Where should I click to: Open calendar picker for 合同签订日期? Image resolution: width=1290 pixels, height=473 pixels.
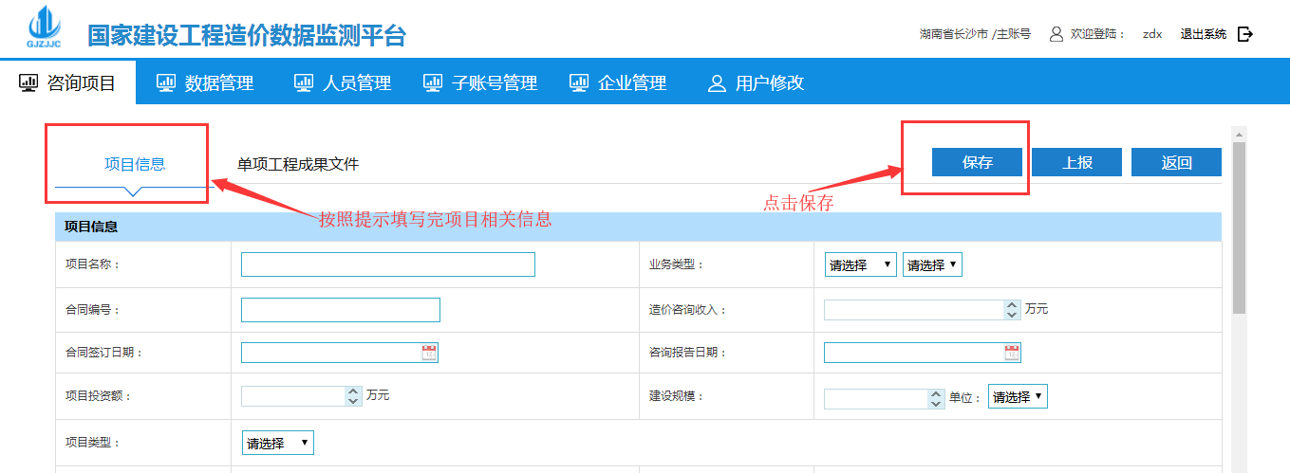tap(429, 353)
